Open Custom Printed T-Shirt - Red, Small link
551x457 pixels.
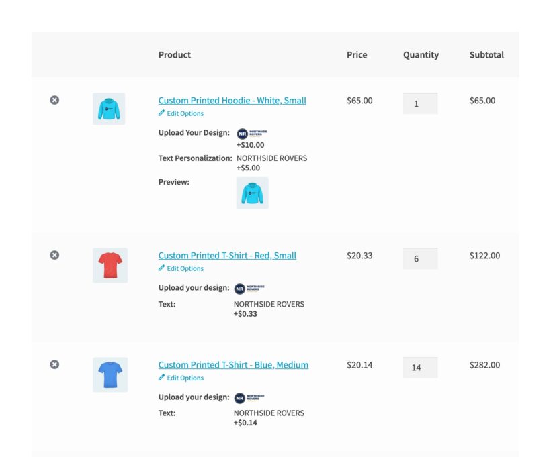[x=227, y=256]
